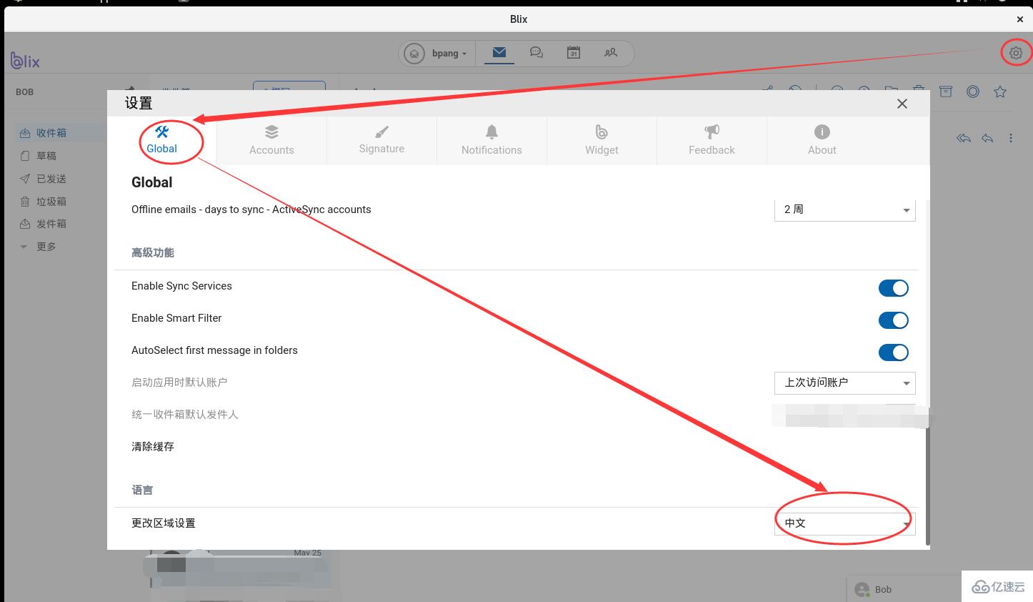Toggle Enable Smart Filter switch
The image size is (1033, 602).
(x=893, y=320)
